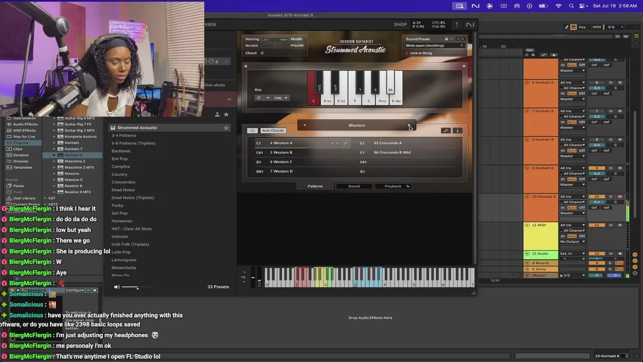Switch to the Sound tab
Viewport: 643px width, 362px height.
[354, 186]
